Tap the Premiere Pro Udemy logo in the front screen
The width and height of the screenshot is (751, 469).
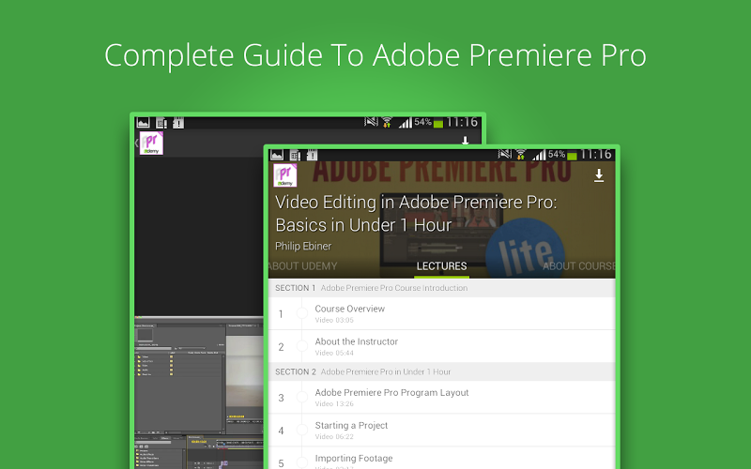(285, 175)
